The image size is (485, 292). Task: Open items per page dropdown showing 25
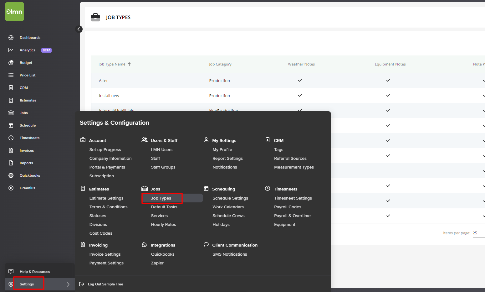[x=479, y=233]
